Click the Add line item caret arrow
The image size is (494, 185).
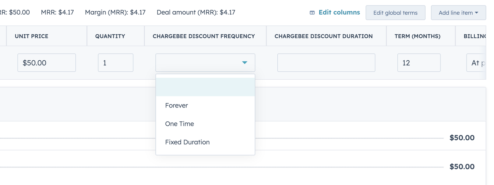pos(476,13)
